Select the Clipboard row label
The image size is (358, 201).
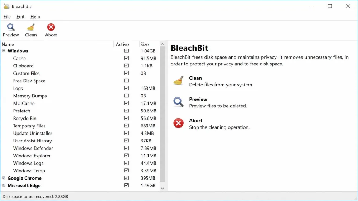(x=23, y=66)
